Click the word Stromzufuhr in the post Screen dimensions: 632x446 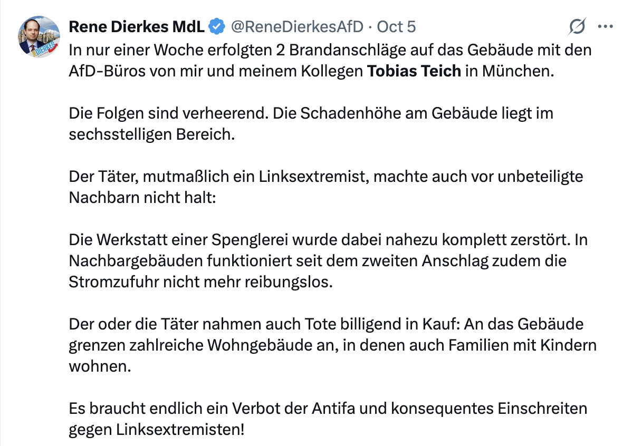point(116,282)
